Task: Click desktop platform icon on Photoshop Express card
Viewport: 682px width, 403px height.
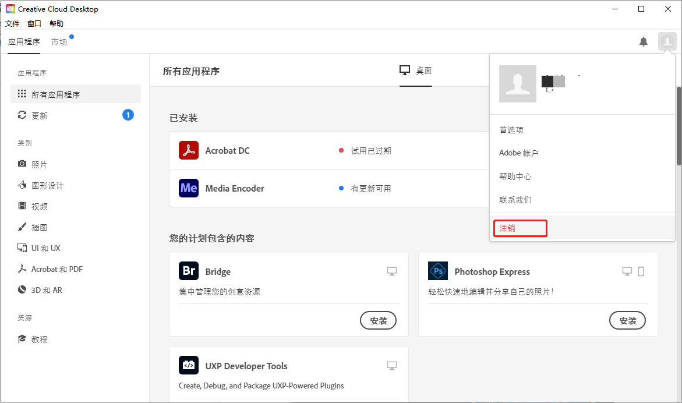Action: pyautogui.click(x=627, y=271)
